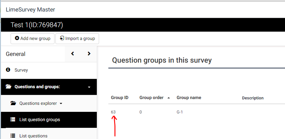285x139 pixels.
Task: Open group ID 63 link
Action: 113,112
